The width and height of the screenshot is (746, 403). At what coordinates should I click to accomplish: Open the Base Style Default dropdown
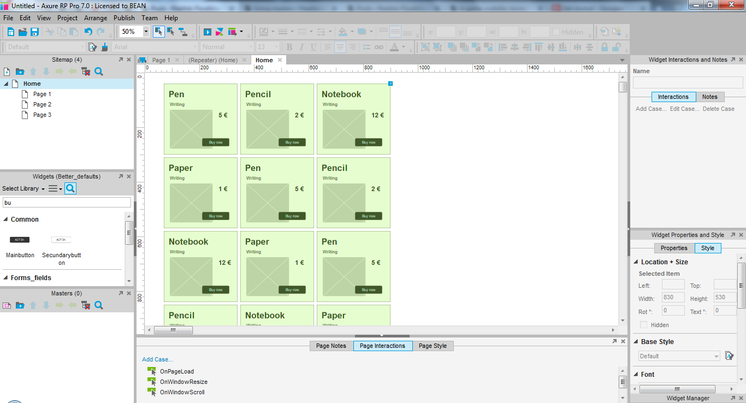click(679, 356)
